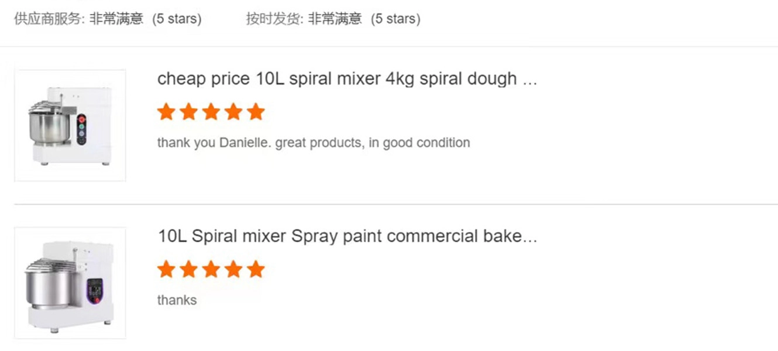
Task: Click first star of the Spray paint mixer review
Action: (x=166, y=269)
